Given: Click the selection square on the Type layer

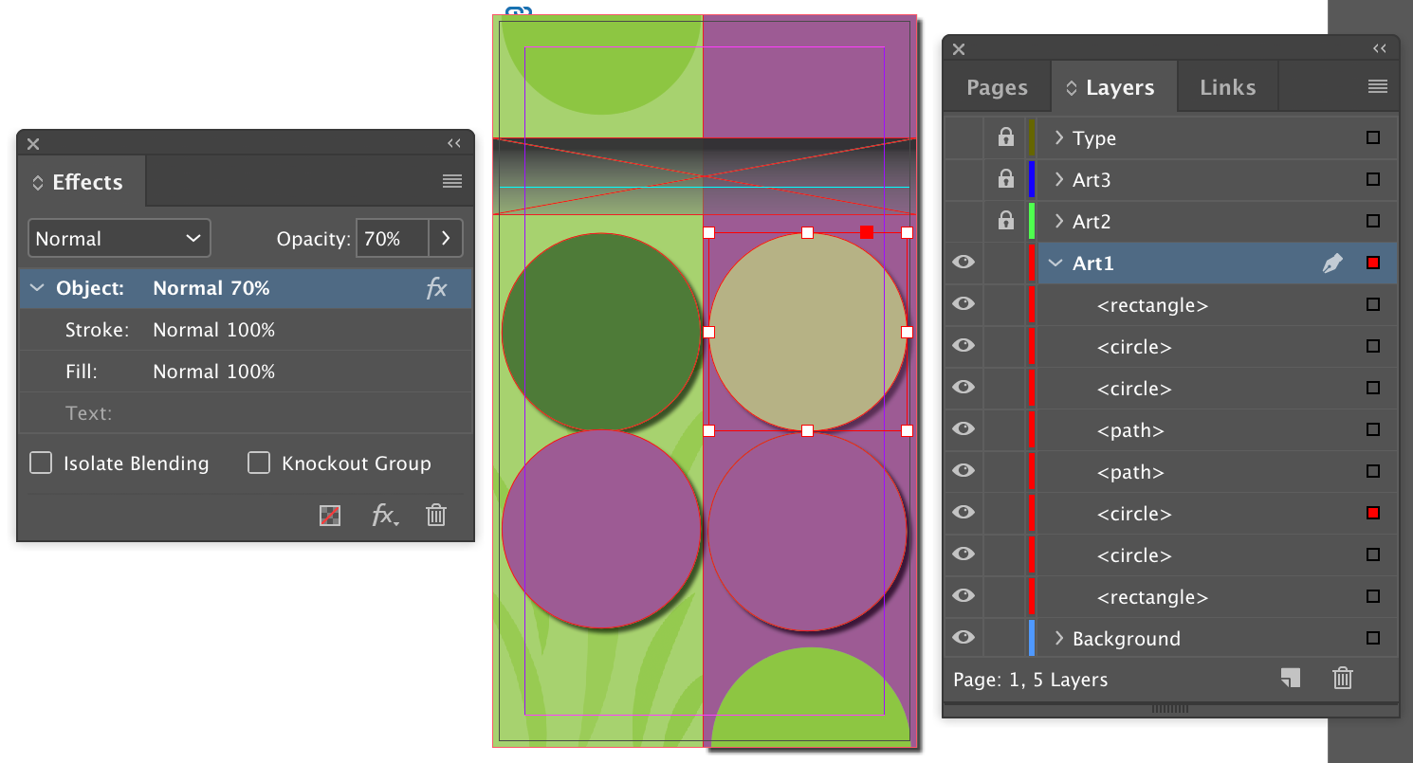Looking at the screenshot, I should pyautogui.click(x=1373, y=137).
